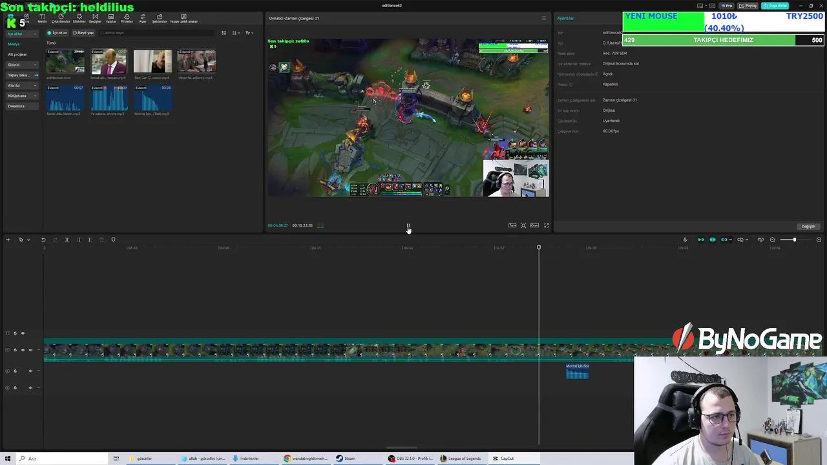Expand the Kütüphane sidebar section
Image resolution: width=827 pixels, height=465 pixels.
point(23,96)
